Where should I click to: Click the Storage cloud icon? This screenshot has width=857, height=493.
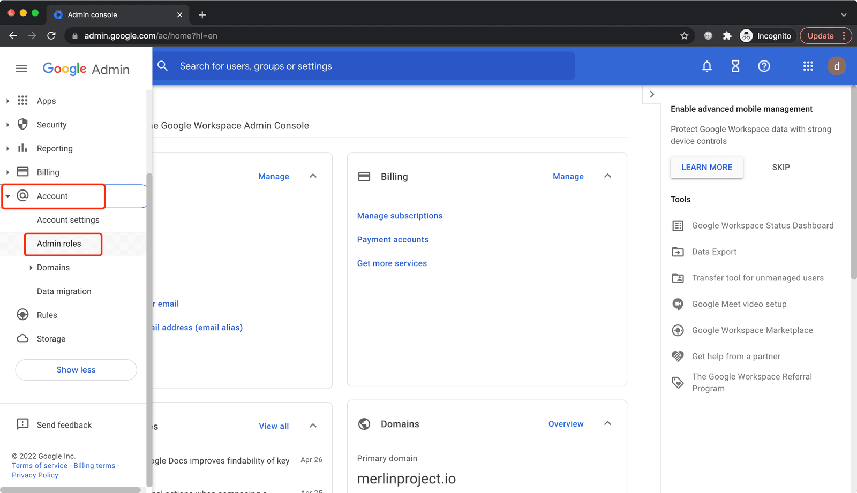22,338
